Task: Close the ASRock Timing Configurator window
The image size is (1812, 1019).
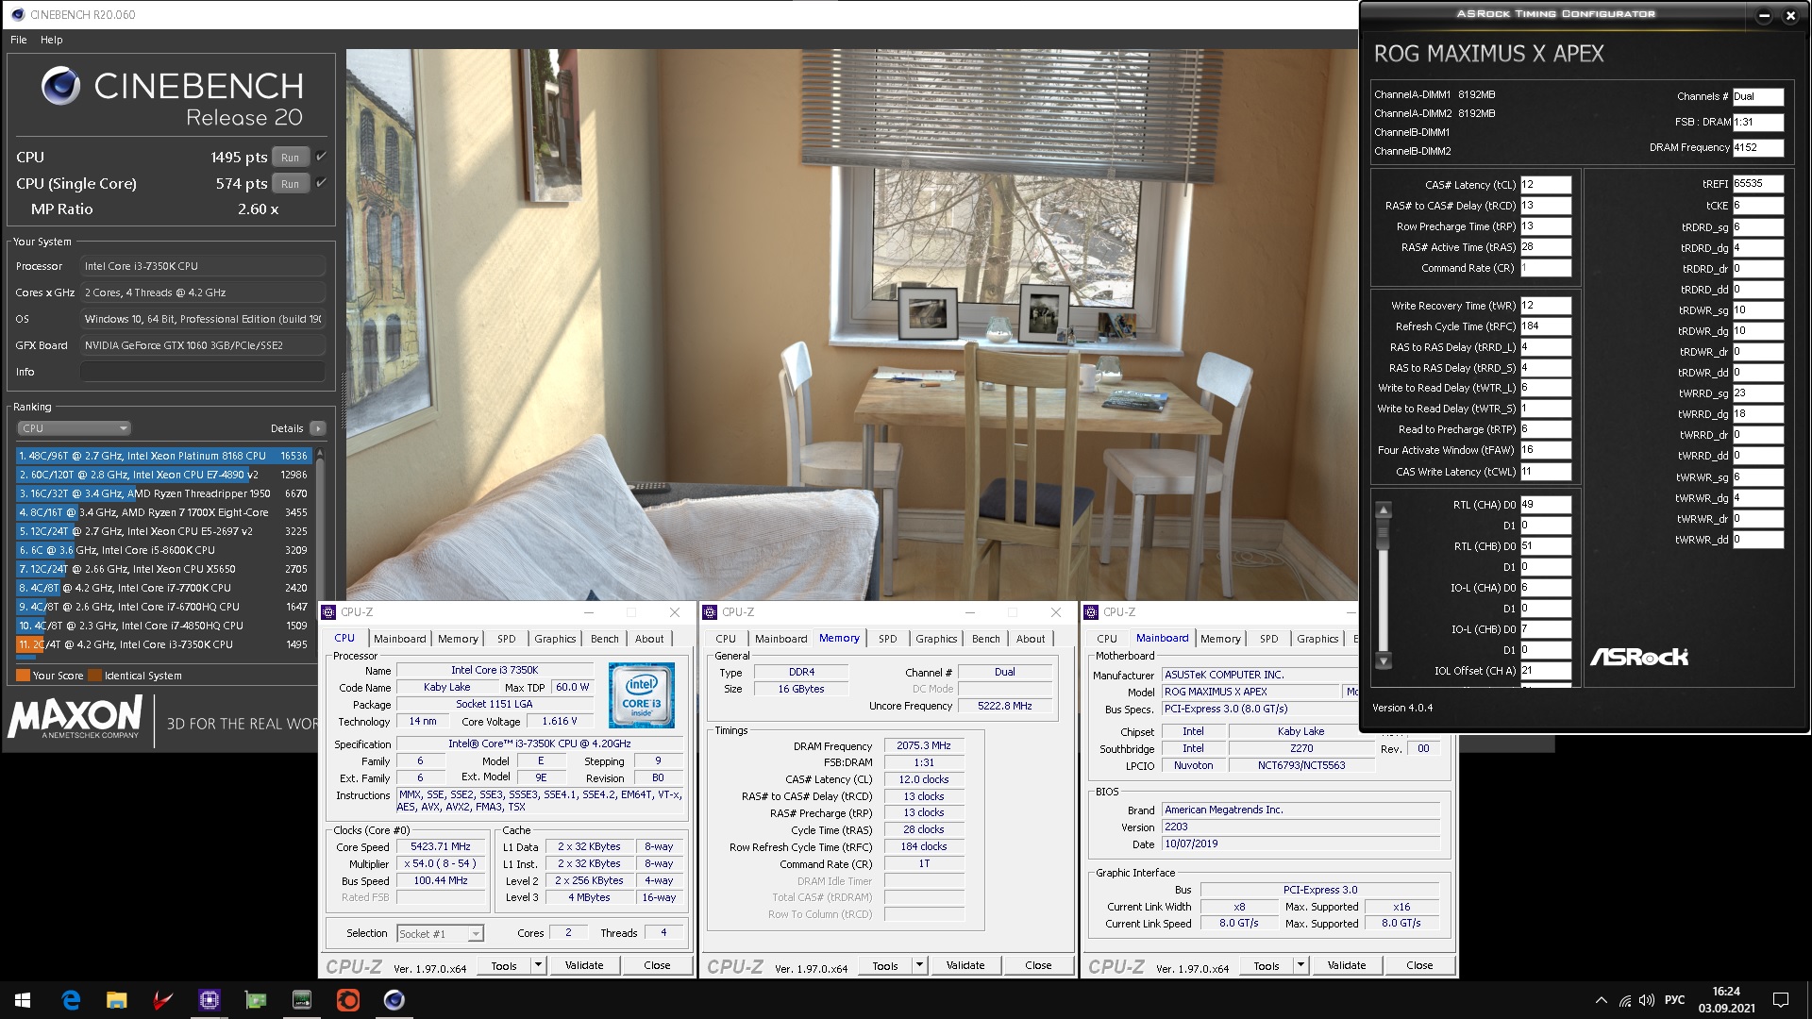Action: click(x=1790, y=15)
